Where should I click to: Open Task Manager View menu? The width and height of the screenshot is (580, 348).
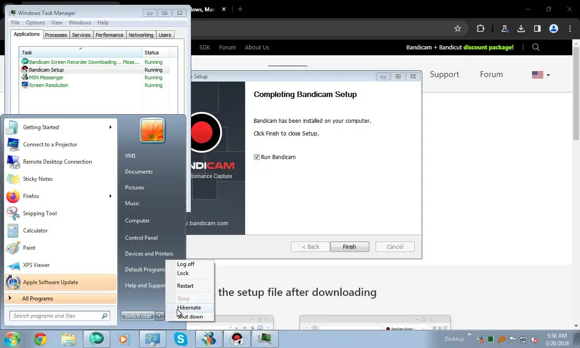(x=57, y=23)
